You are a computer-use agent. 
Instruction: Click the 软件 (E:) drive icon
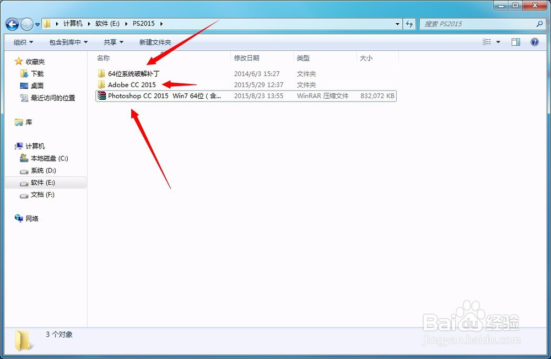(x=24, y=183)
